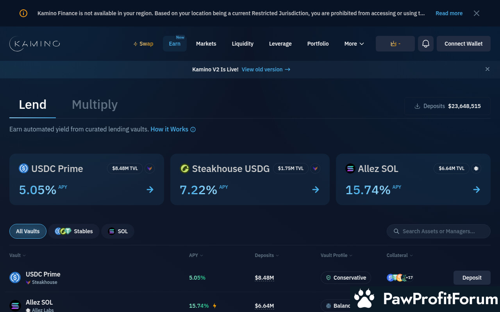Click the Steakhouse USDG card arrow icon

tap(316, 190)
